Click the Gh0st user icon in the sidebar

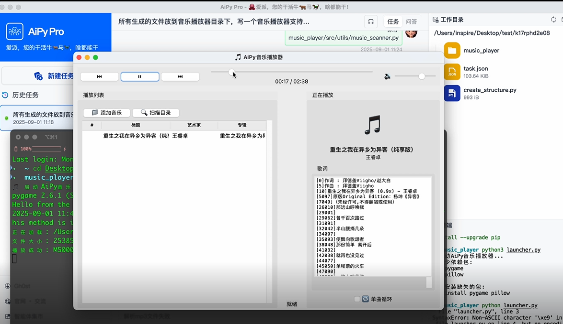[8, 286]
